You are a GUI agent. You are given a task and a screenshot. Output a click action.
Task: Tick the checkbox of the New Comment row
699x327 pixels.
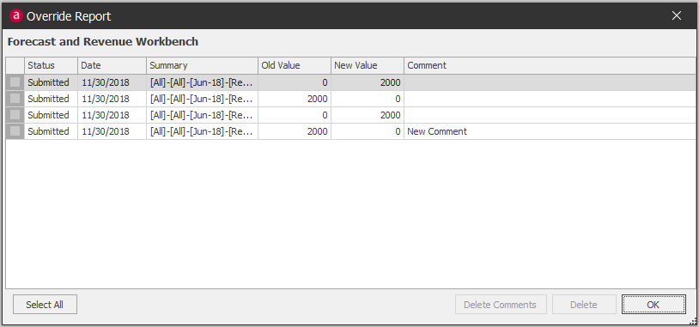pyautogui.click(x=15, y=131)
